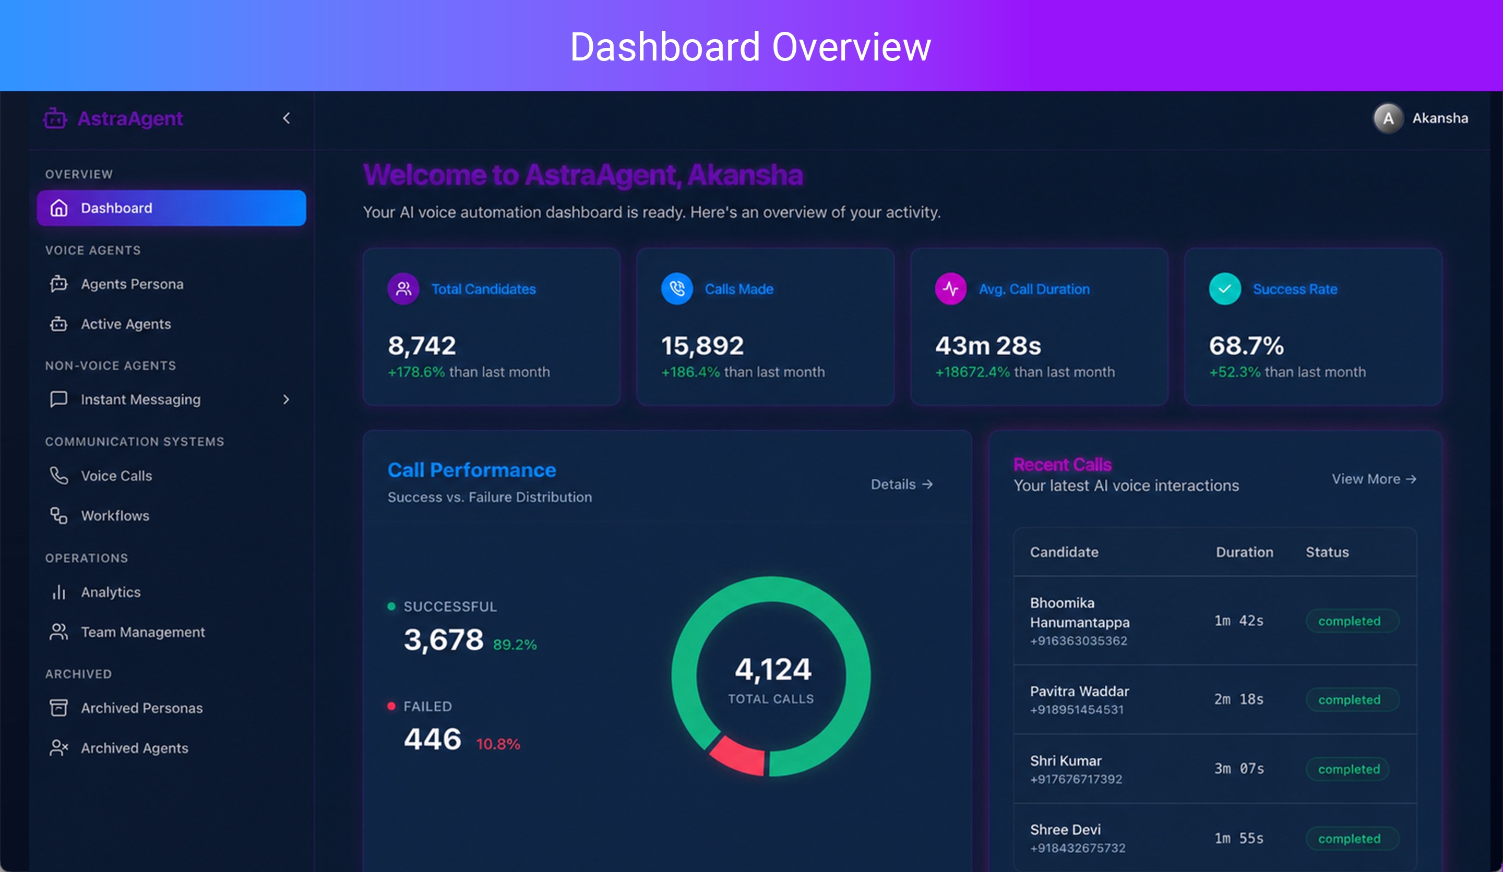
Task: Click the Active Agents robot icon
Action: point(58,324)
